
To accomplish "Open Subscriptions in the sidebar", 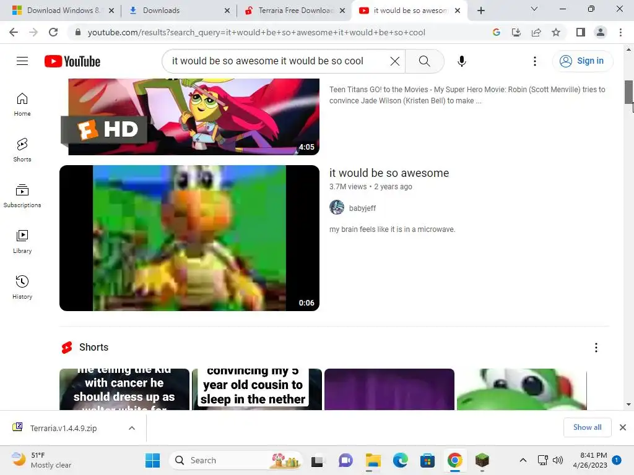I will coord(22,196).
